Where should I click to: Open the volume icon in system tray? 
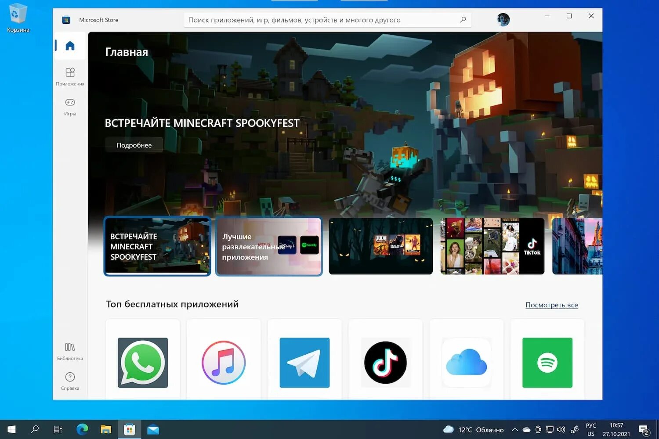(561, 429)
